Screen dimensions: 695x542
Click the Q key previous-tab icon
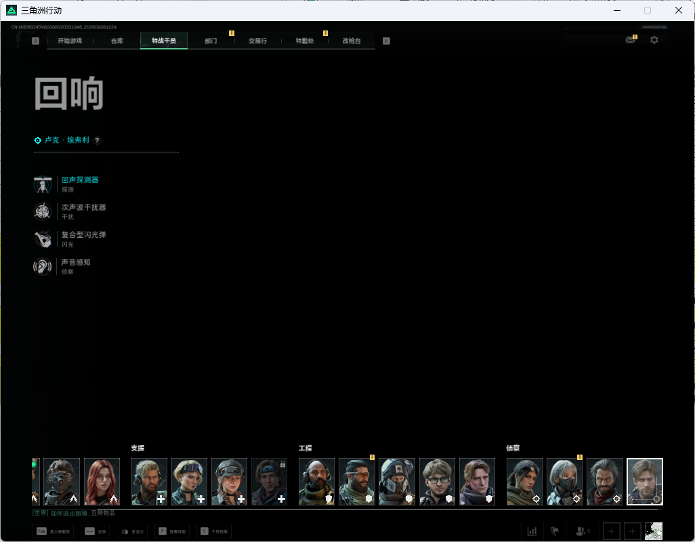click(x=36, y=41)
